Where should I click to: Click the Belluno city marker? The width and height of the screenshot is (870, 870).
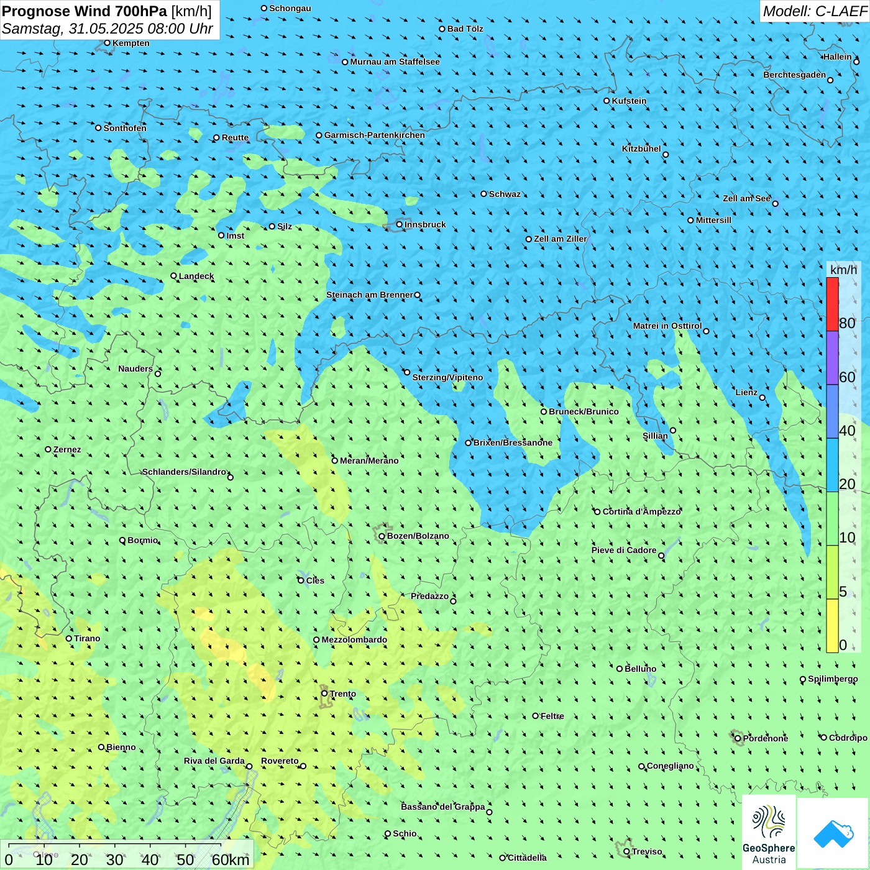pos(620,669)
